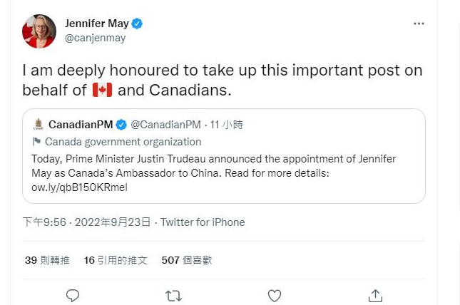
Task: Open the three-dot more options menu
Action: [419, 24]
